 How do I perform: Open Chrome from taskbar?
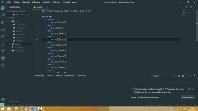25,109
